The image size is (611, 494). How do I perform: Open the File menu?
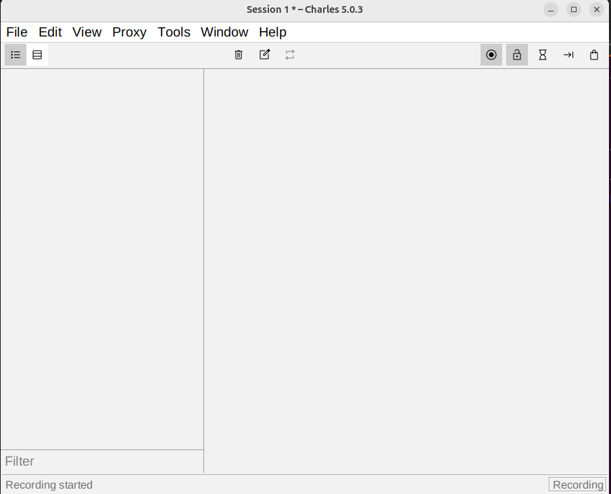[x=17, y=32]
